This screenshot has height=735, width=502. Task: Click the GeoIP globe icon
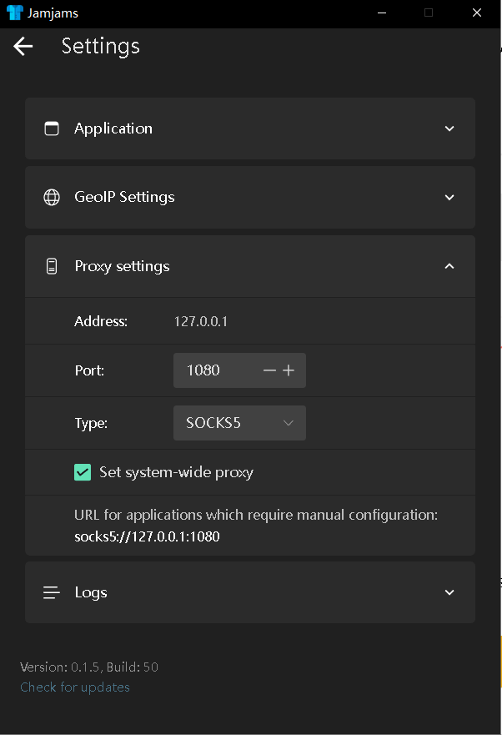tap(52, 198)
